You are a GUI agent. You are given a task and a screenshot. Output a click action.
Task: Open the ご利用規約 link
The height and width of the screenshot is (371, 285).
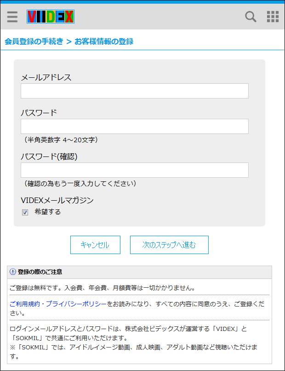(24, 304)
